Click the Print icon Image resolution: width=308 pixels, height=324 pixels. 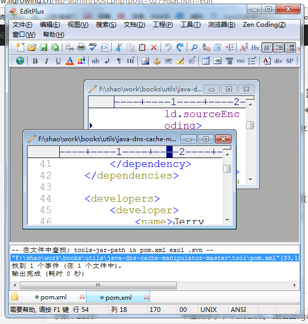point(81,47)
